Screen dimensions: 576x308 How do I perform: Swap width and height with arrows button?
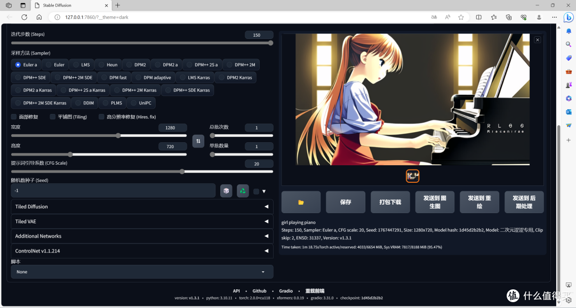click(x=198, y=141)
